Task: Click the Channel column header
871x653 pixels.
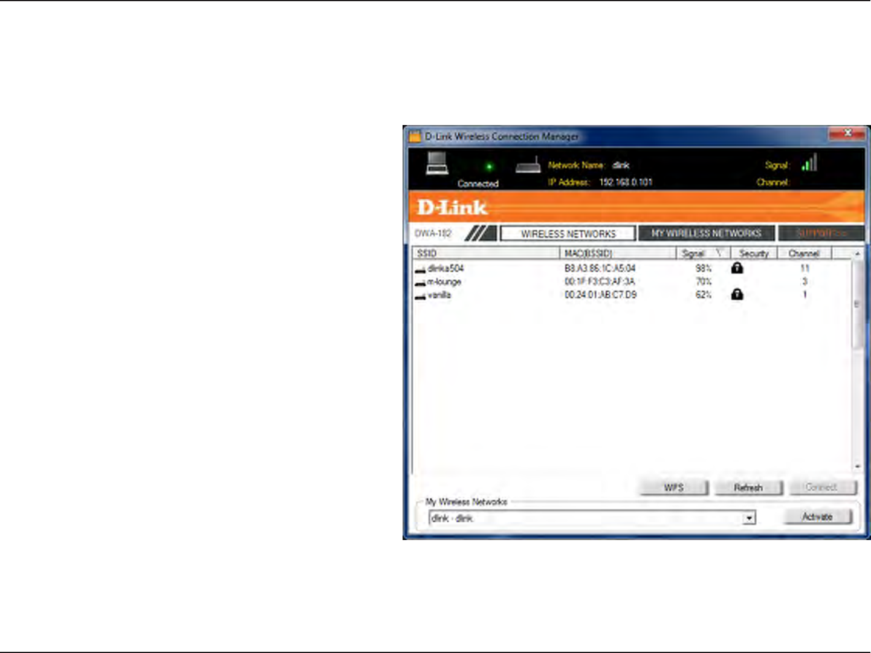Action: (x=805, y=253)
